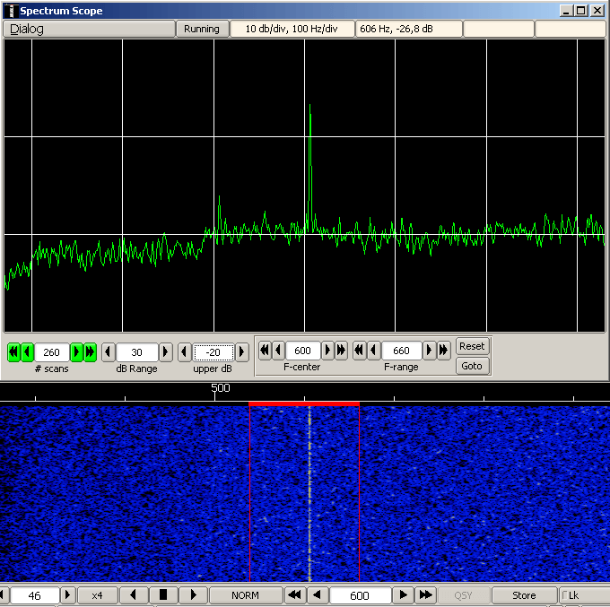Click the red filter passband marker on waterfall
The image size is (610, 607).
click(304, 404)
